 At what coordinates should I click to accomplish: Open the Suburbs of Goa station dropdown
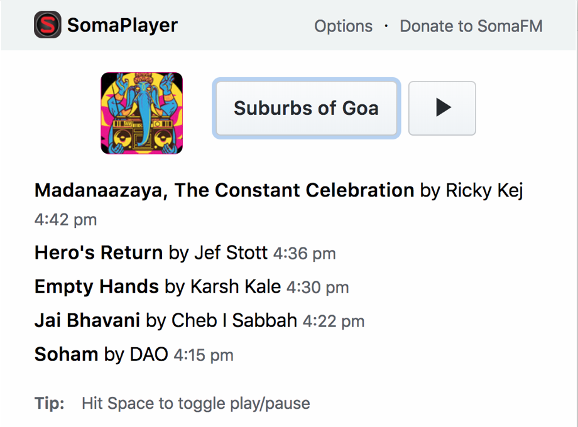coord(306,108)
